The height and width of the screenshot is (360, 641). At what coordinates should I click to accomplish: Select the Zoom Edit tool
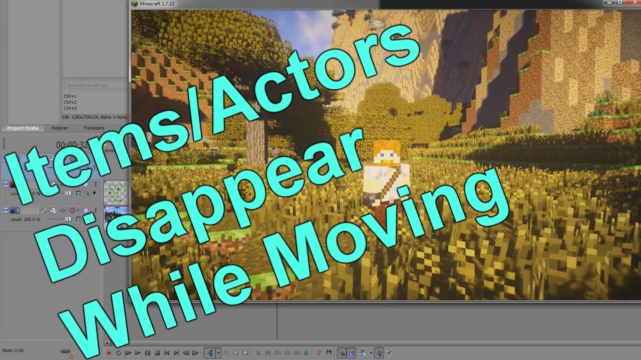point(245,353)
